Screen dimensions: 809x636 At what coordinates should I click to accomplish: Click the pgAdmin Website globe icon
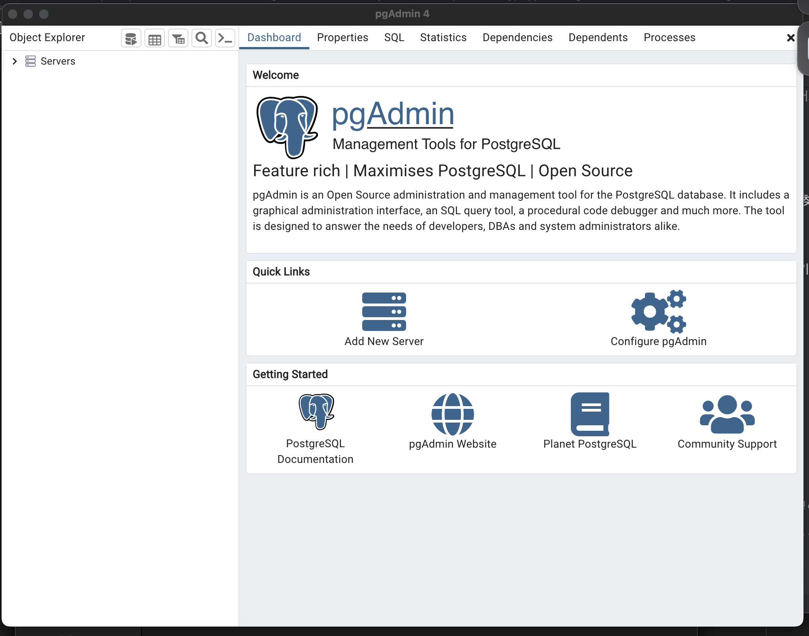pyautogui.click(x=452, y=414)
